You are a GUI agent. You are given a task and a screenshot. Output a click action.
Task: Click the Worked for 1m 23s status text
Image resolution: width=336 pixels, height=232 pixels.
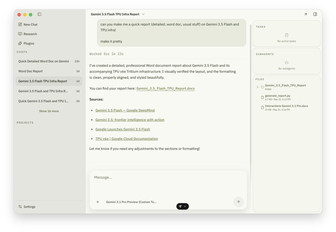pyautogui.click(x=106, y=54)
